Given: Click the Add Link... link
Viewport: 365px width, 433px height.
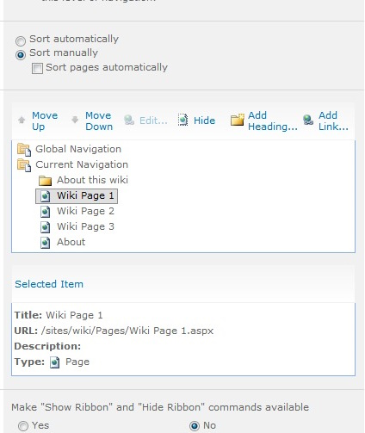Looking at the screenshot, I should click(333, 121).
